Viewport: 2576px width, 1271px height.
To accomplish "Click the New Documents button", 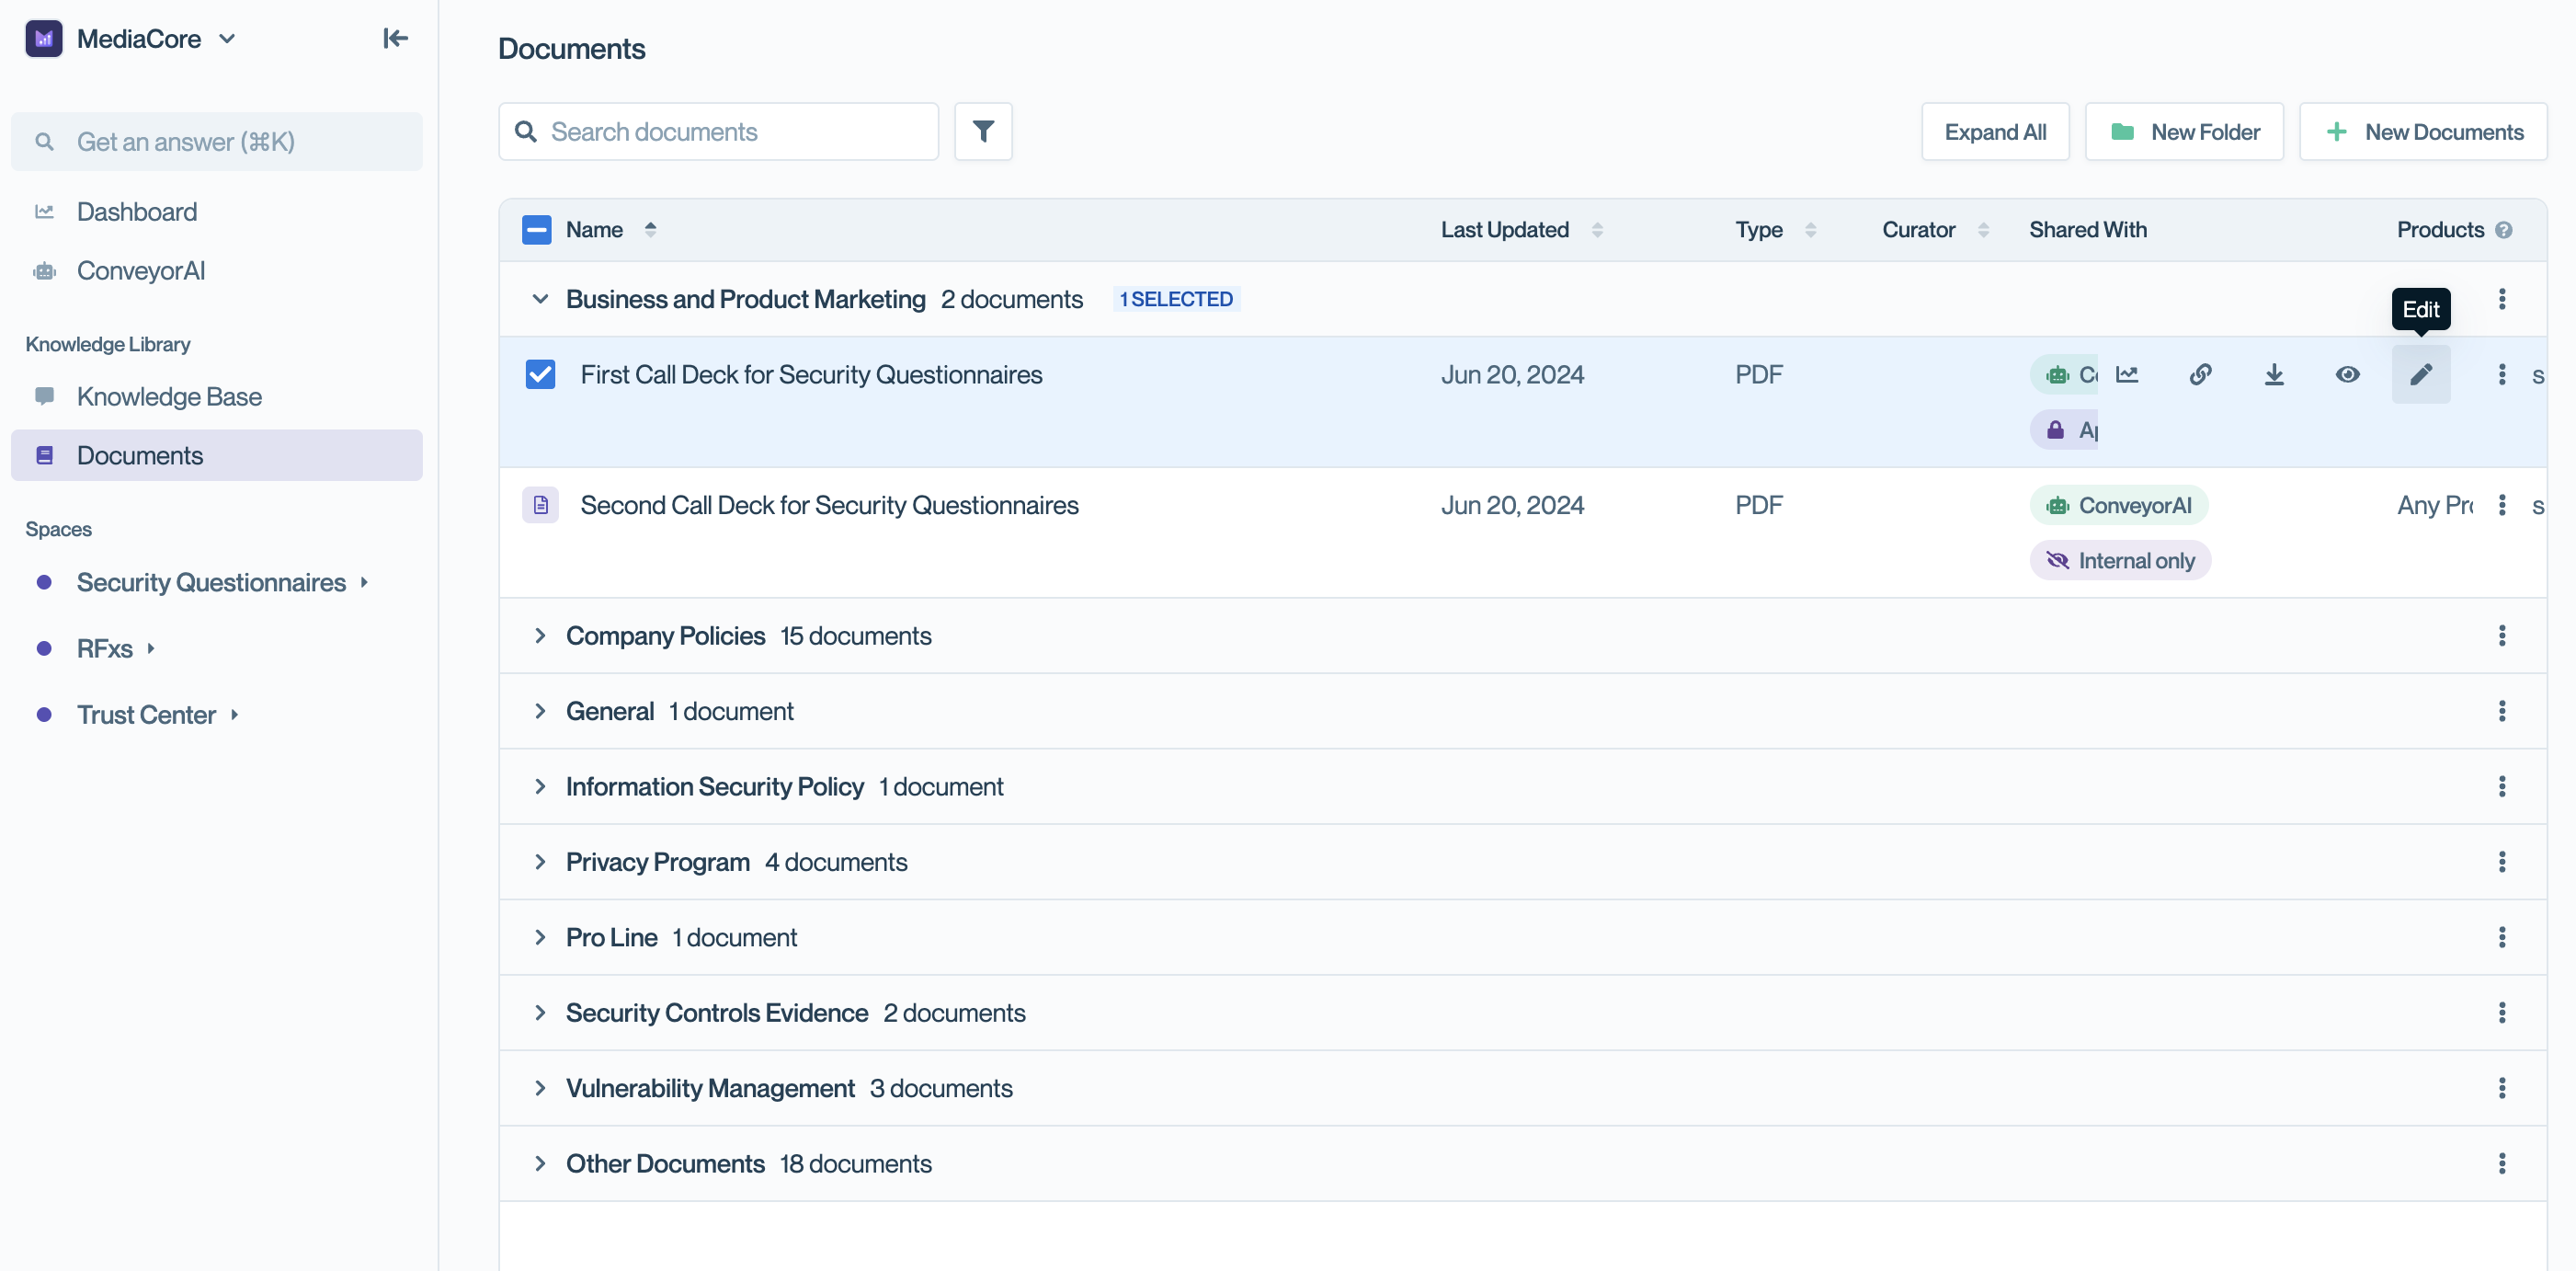I will pos(2422,131).
